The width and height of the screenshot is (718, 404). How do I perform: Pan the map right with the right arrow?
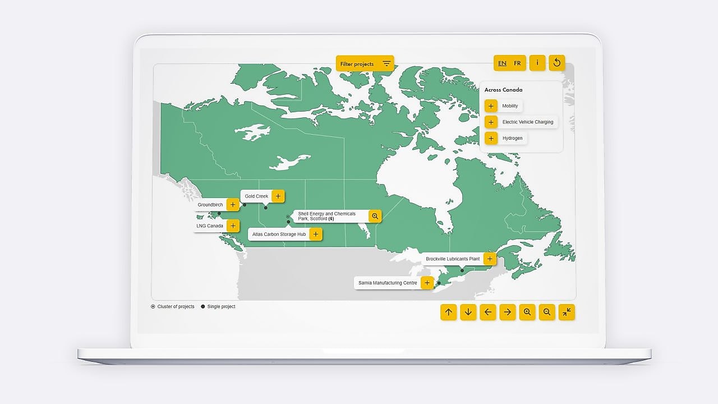(507, 311)
